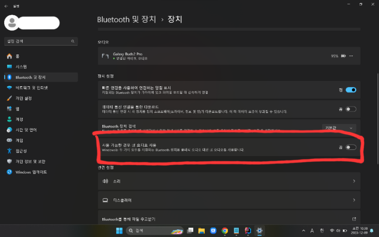Open the user profile avatar
This screenshot has height=237, width=379.
coord(11,23)
